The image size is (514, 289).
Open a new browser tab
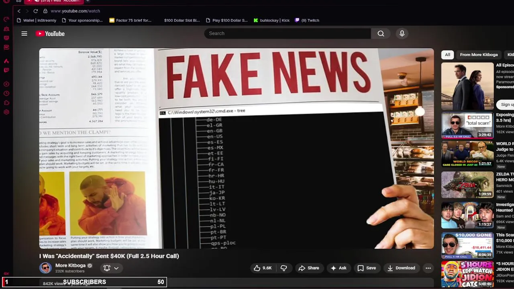click(88, 1)
